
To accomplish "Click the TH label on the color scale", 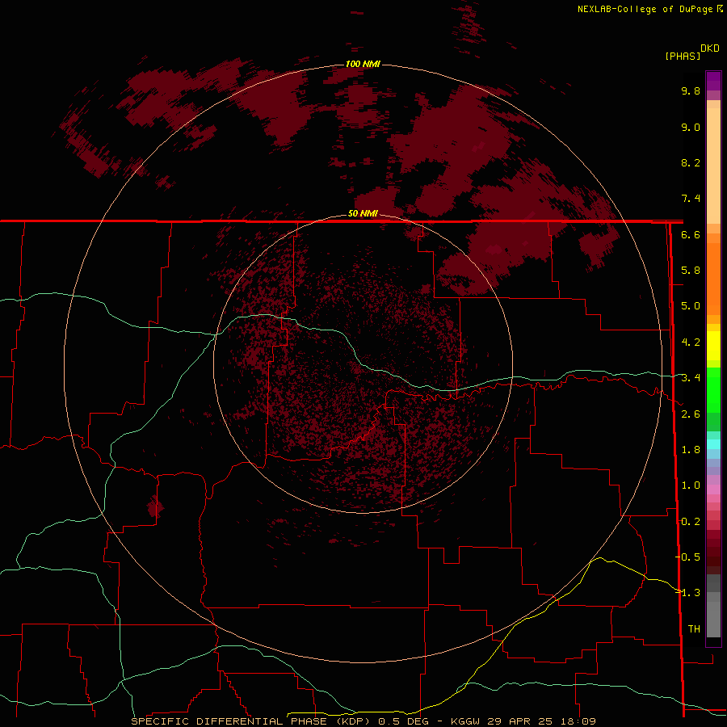I will pyautogui.click(x=694, y=629).
